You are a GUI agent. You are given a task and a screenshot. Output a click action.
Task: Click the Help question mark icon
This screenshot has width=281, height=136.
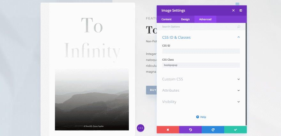[197, 117]
